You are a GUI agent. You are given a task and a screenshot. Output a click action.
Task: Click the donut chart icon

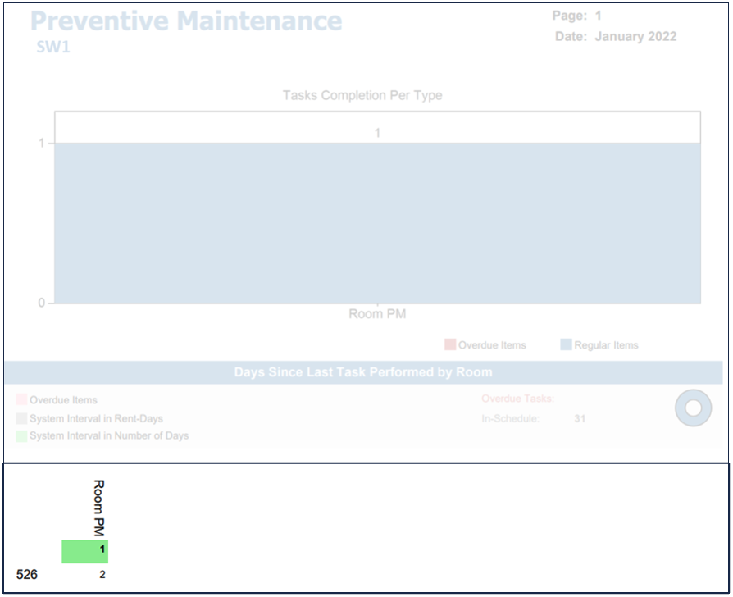click(693, 408)
